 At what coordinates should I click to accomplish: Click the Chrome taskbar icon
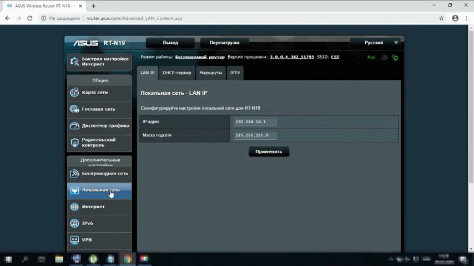tap(128, 259)
